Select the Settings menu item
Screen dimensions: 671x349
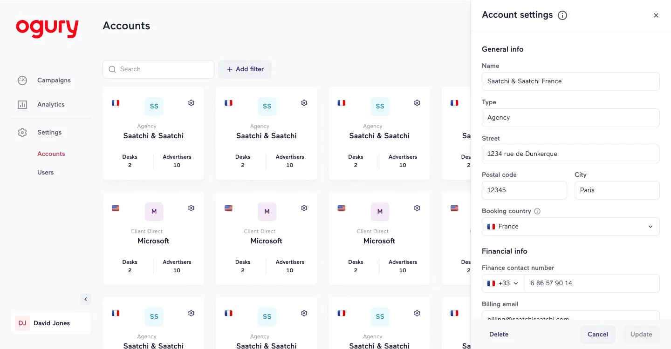(49, 133)
